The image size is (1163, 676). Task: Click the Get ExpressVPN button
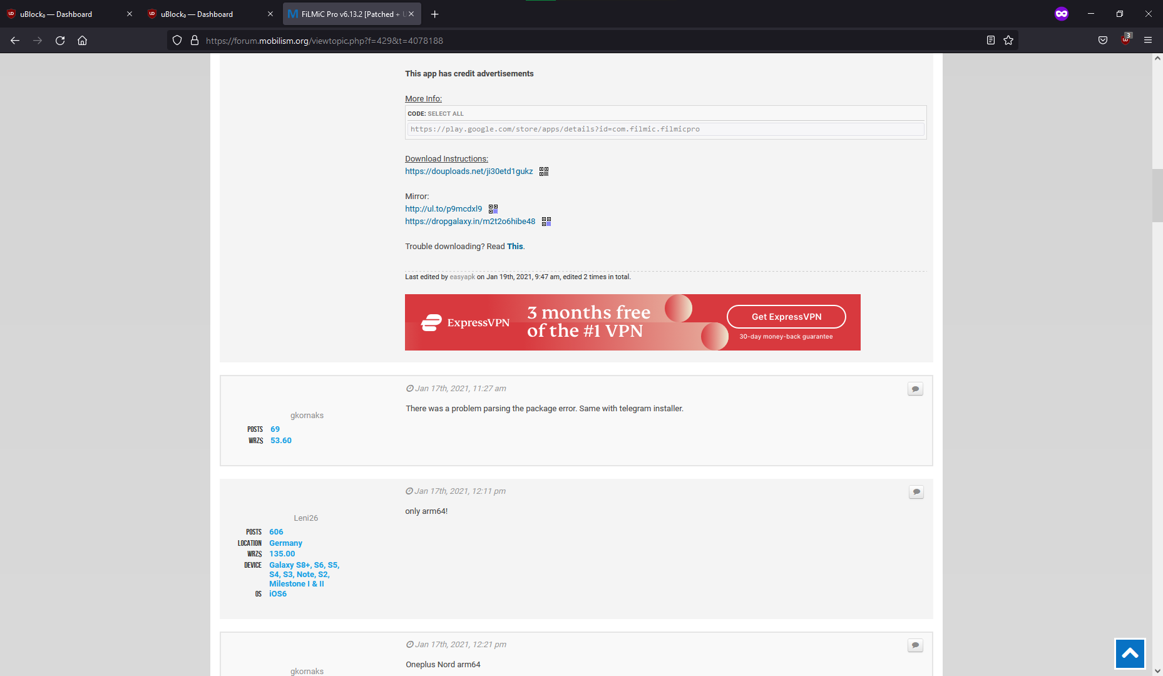tap(786, 317)
